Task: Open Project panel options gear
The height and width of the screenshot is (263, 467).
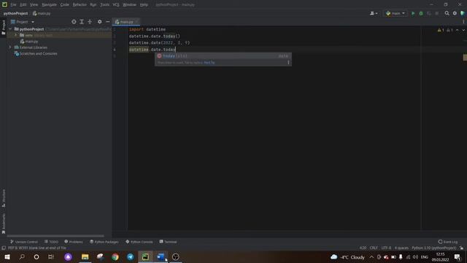Action: coord(99,22)
